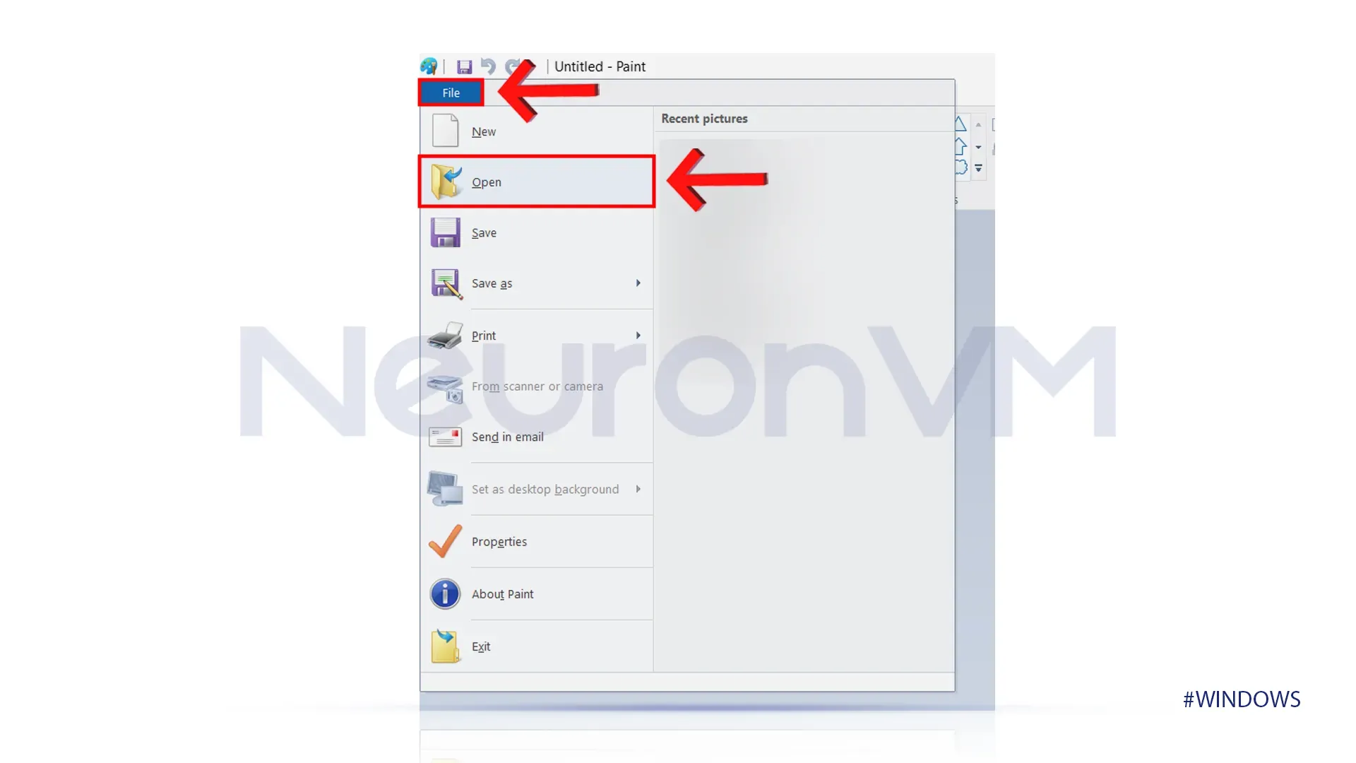
Task: Click the Exit button
Action: coord(480,646)
